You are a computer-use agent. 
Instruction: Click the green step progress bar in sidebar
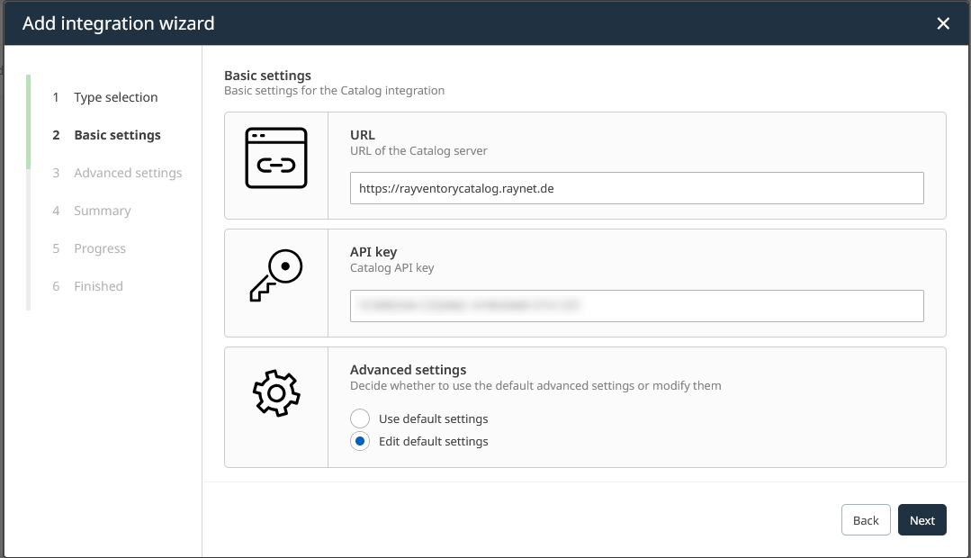(x=29, y=121)
